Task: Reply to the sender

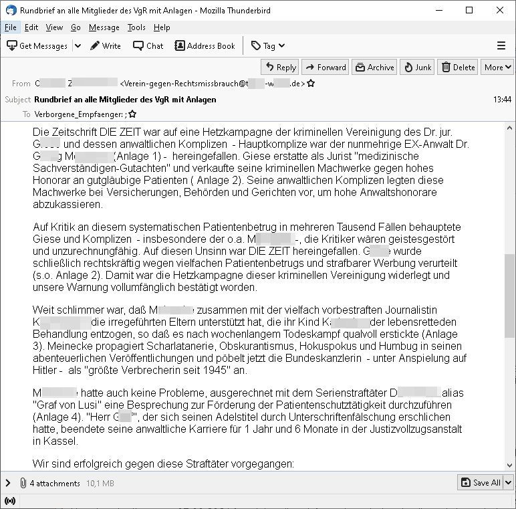Action: click(x=280, y=67)
